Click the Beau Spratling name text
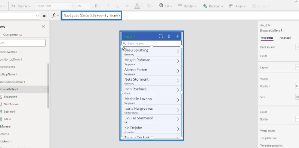The image size is (299, 148). 136,50
